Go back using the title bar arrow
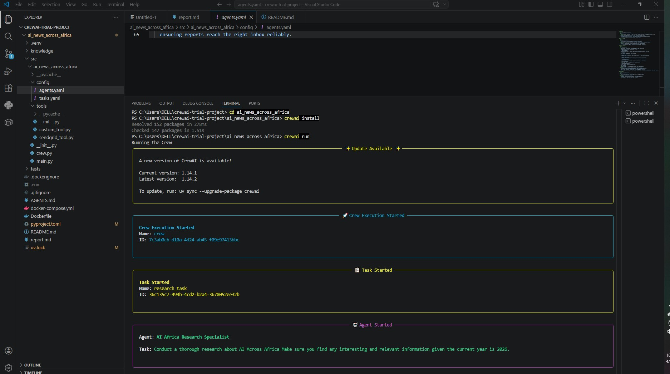This screenshot has width=670, height=374. pos(220,4)
